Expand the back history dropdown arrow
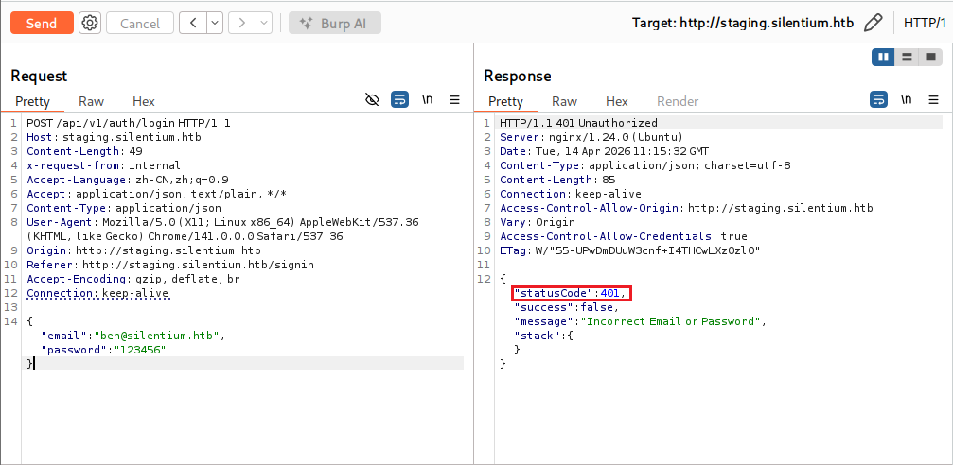The image size is (953, 465). click(x=214, y=23)
